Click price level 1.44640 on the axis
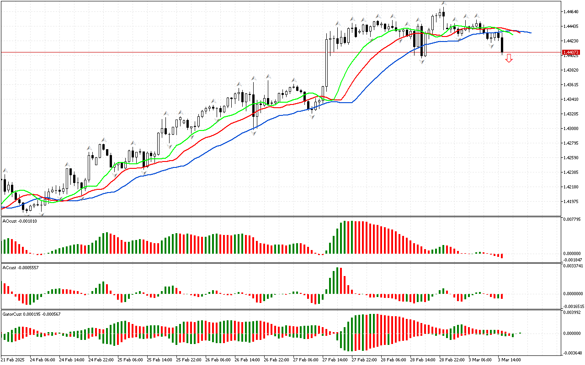This screenshot has width=585, height=365. point(571,11)
